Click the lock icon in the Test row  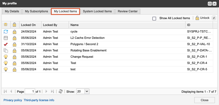(15, 63)
